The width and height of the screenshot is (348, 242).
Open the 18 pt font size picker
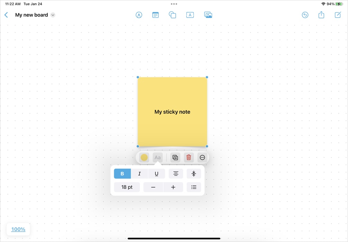[127, 187]
